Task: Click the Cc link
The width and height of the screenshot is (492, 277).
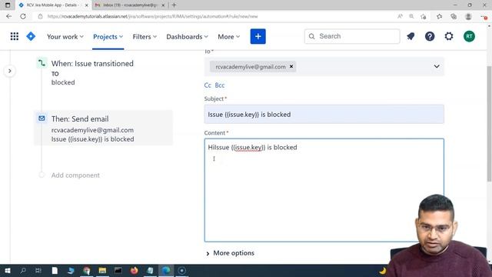Action: coord(208,85)
